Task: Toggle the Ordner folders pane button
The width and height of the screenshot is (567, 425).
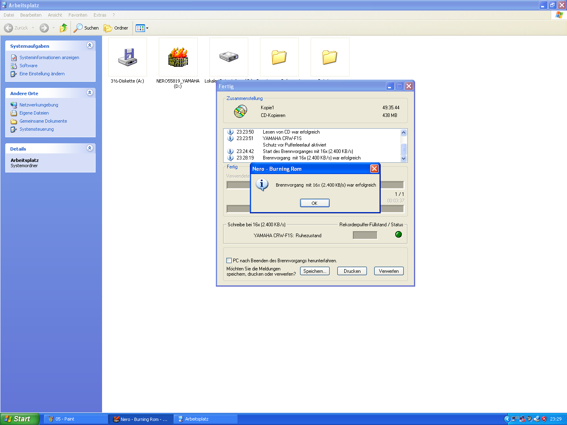Action: pyautogui.click(x=116, y=28)
